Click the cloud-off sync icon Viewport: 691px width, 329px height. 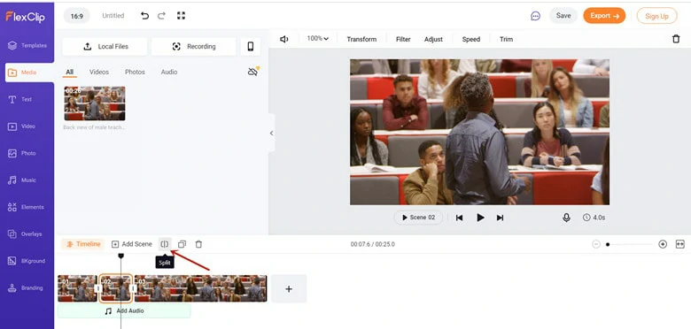coord(253,72)
